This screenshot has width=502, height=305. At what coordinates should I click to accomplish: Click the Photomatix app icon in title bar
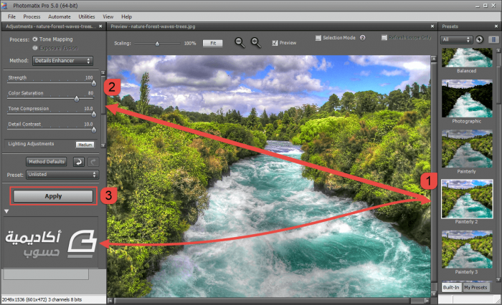coord(4,6)
